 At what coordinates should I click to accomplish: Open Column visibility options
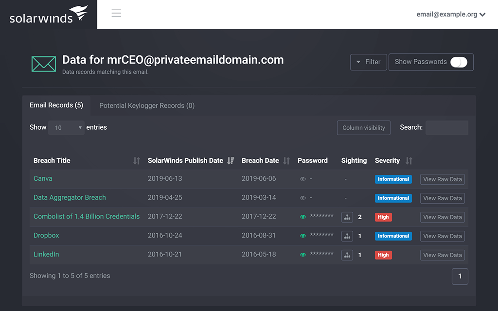click(364, 128)
